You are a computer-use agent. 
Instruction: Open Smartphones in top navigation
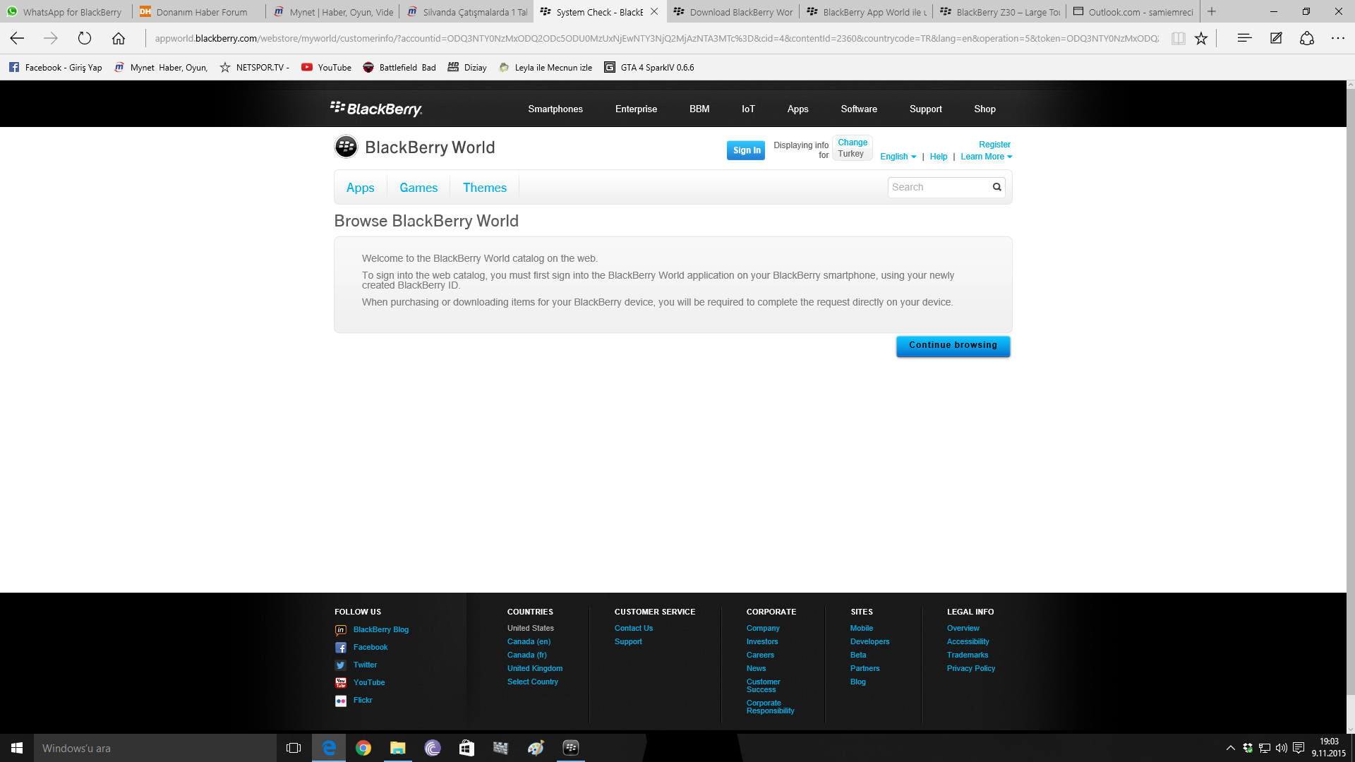click(555, 109)
